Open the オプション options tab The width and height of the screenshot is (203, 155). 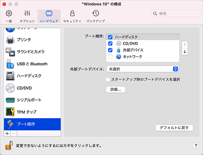click(27, 16)
